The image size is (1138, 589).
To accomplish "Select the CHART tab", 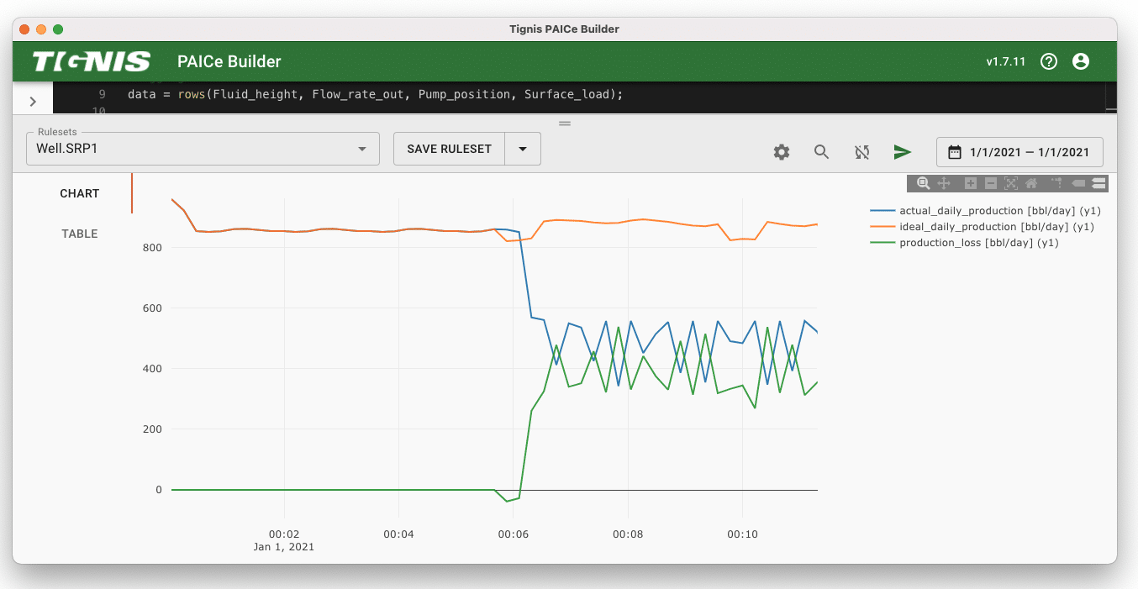I will pyautogui.click(x=80, y=193).
